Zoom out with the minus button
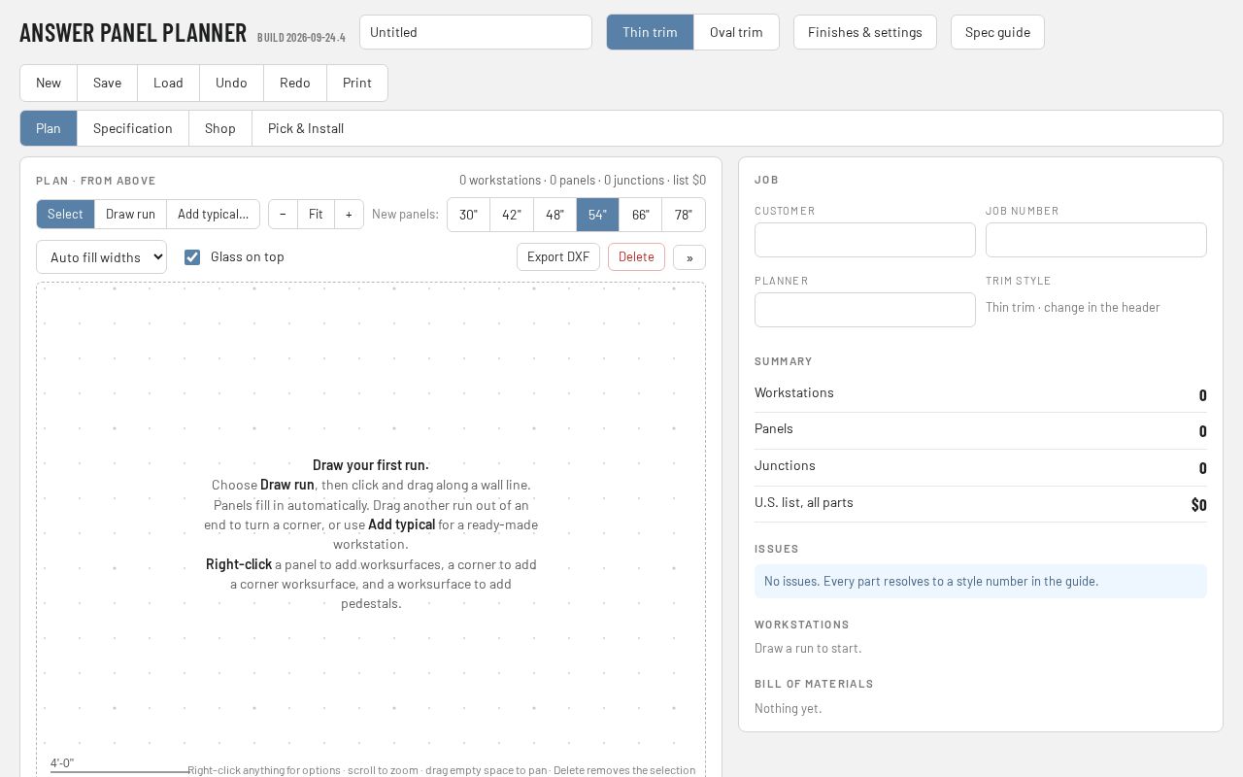Screen dimensions: 1243x777 283,215
